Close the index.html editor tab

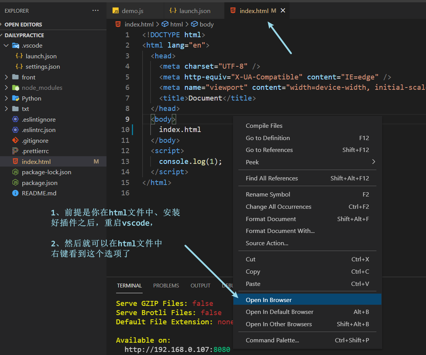point(283,11)
